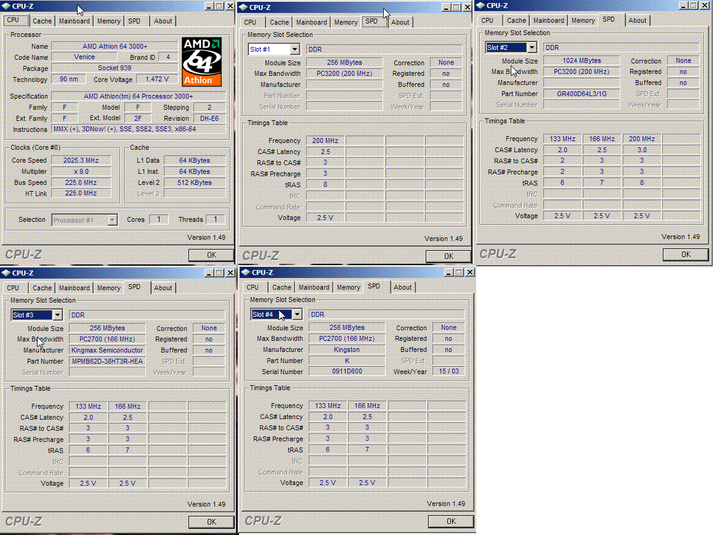Screen dimensions: 714x535
Task: Close the Slot #3 CPU-Z window
Action: [230, 273]
